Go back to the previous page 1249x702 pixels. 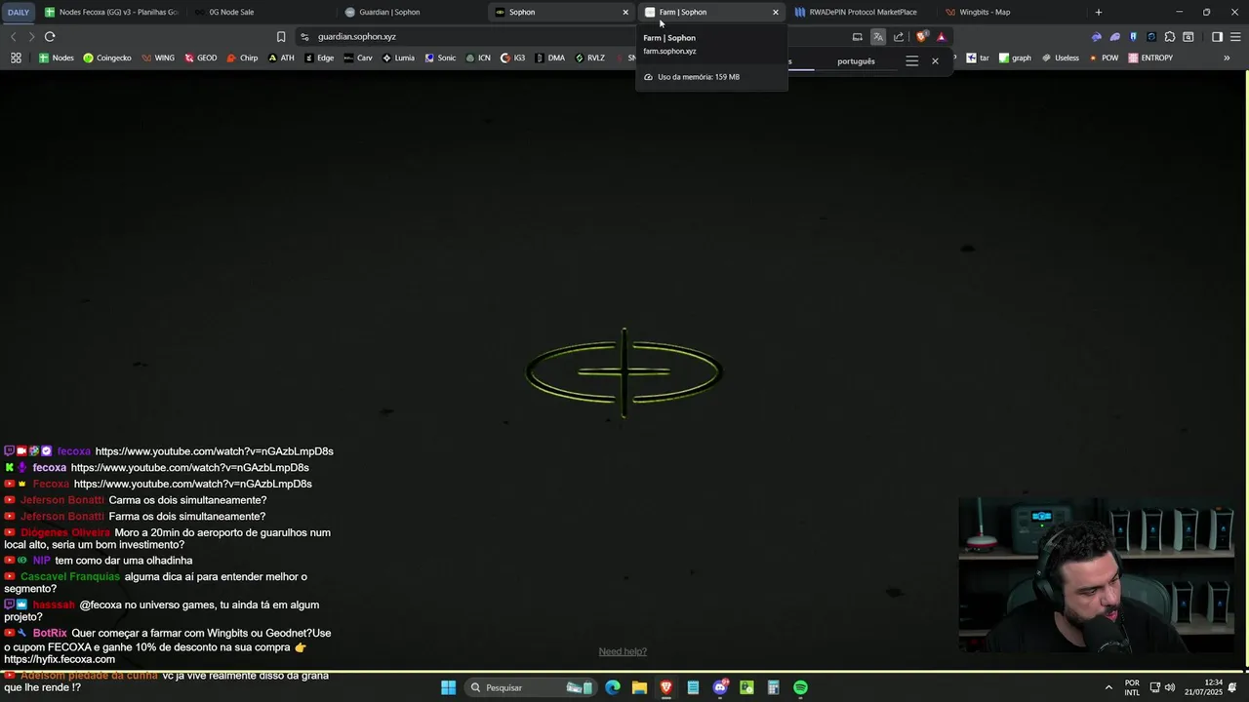[14, 37]
